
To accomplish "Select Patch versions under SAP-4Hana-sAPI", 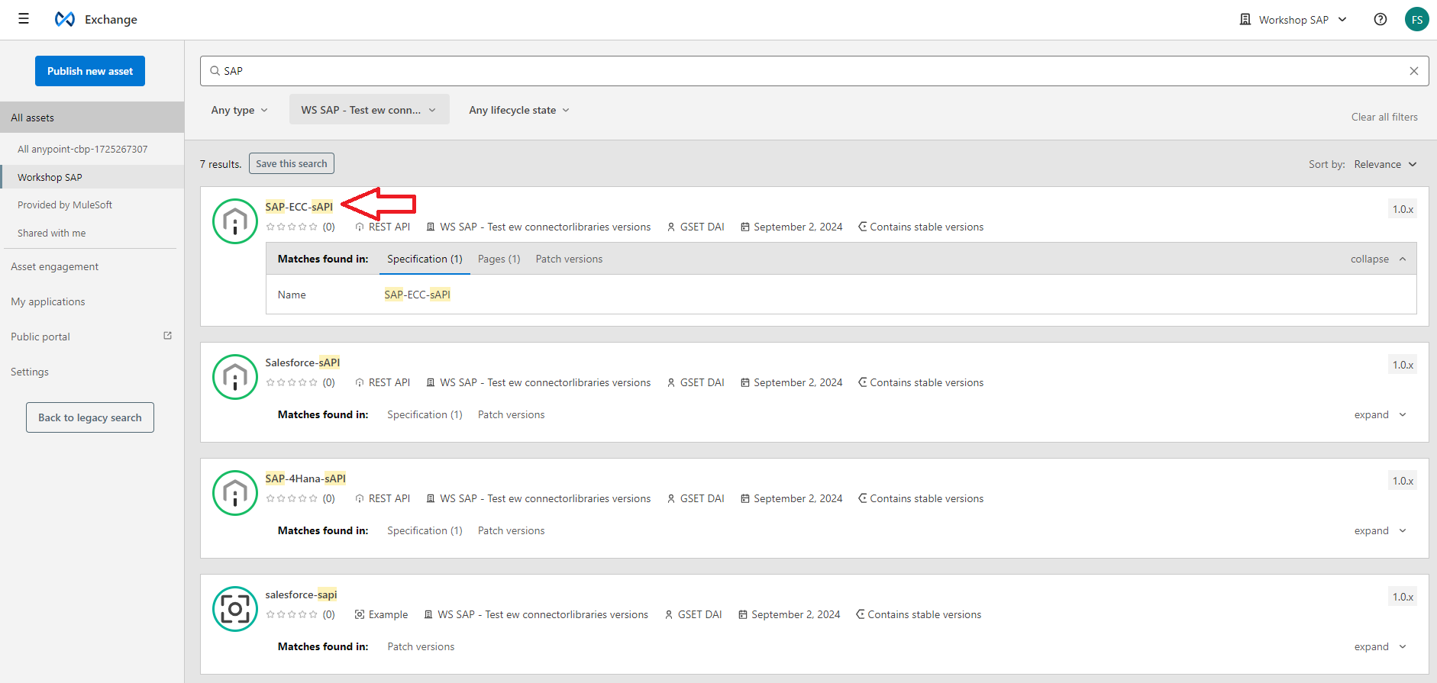I will coord(511,530).
